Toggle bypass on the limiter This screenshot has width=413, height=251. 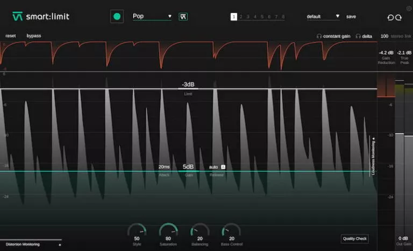point(33,36)
